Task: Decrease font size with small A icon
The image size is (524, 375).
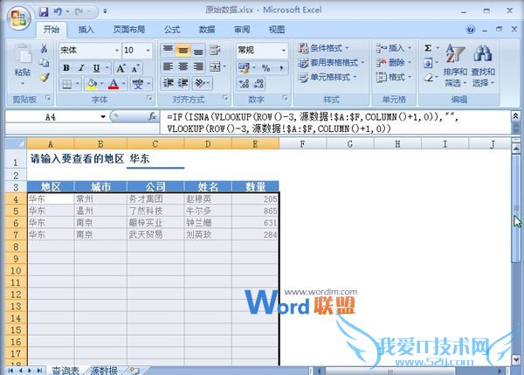Action: (135, 68)
